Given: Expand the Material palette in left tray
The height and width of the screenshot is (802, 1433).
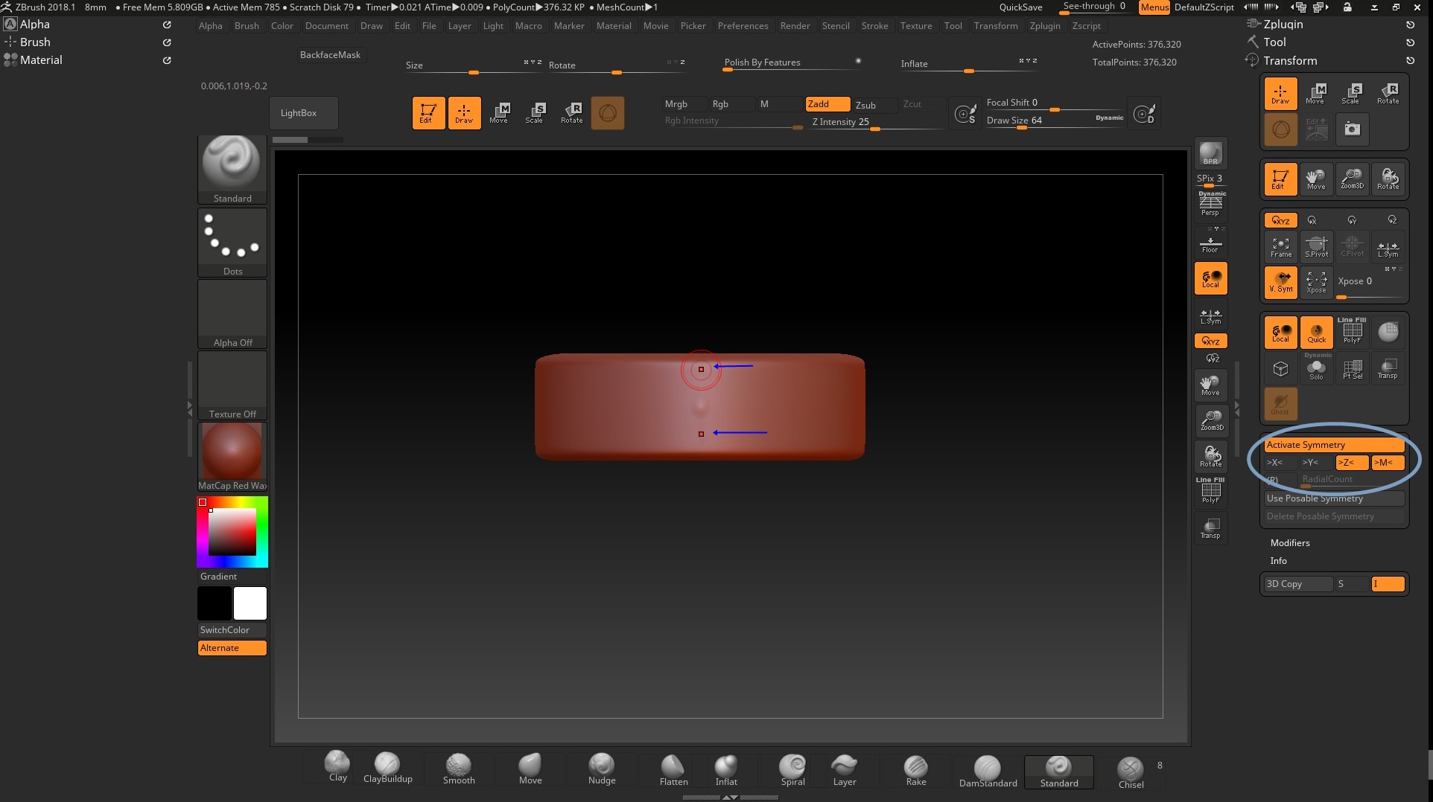Looking at the screenshot, I should coord(41,60).
